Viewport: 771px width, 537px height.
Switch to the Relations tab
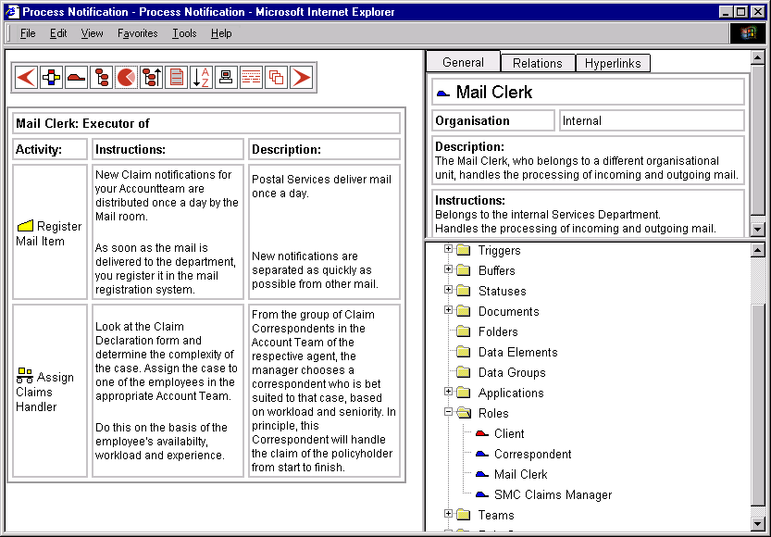pos(537,63)
